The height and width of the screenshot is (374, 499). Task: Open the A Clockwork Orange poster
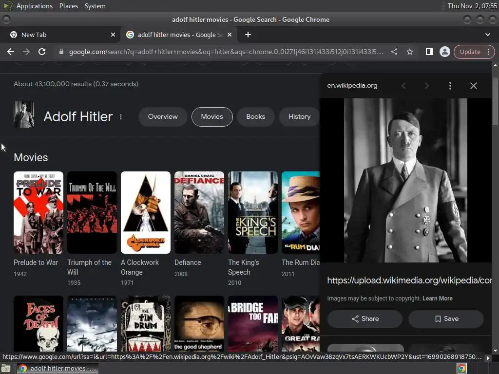tap(146, 212)
